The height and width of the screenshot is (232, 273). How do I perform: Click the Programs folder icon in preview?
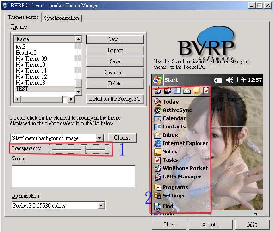pos(158,187)
